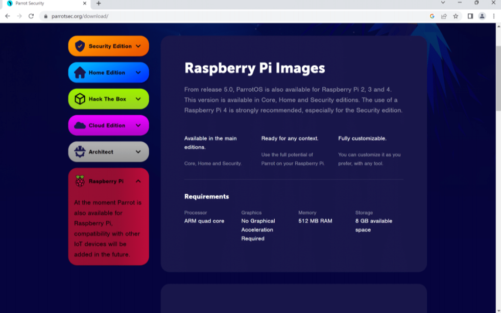Click the Graphics label
Image resolution: width=501 pixels, height=313 pixels.
point(251,213)
